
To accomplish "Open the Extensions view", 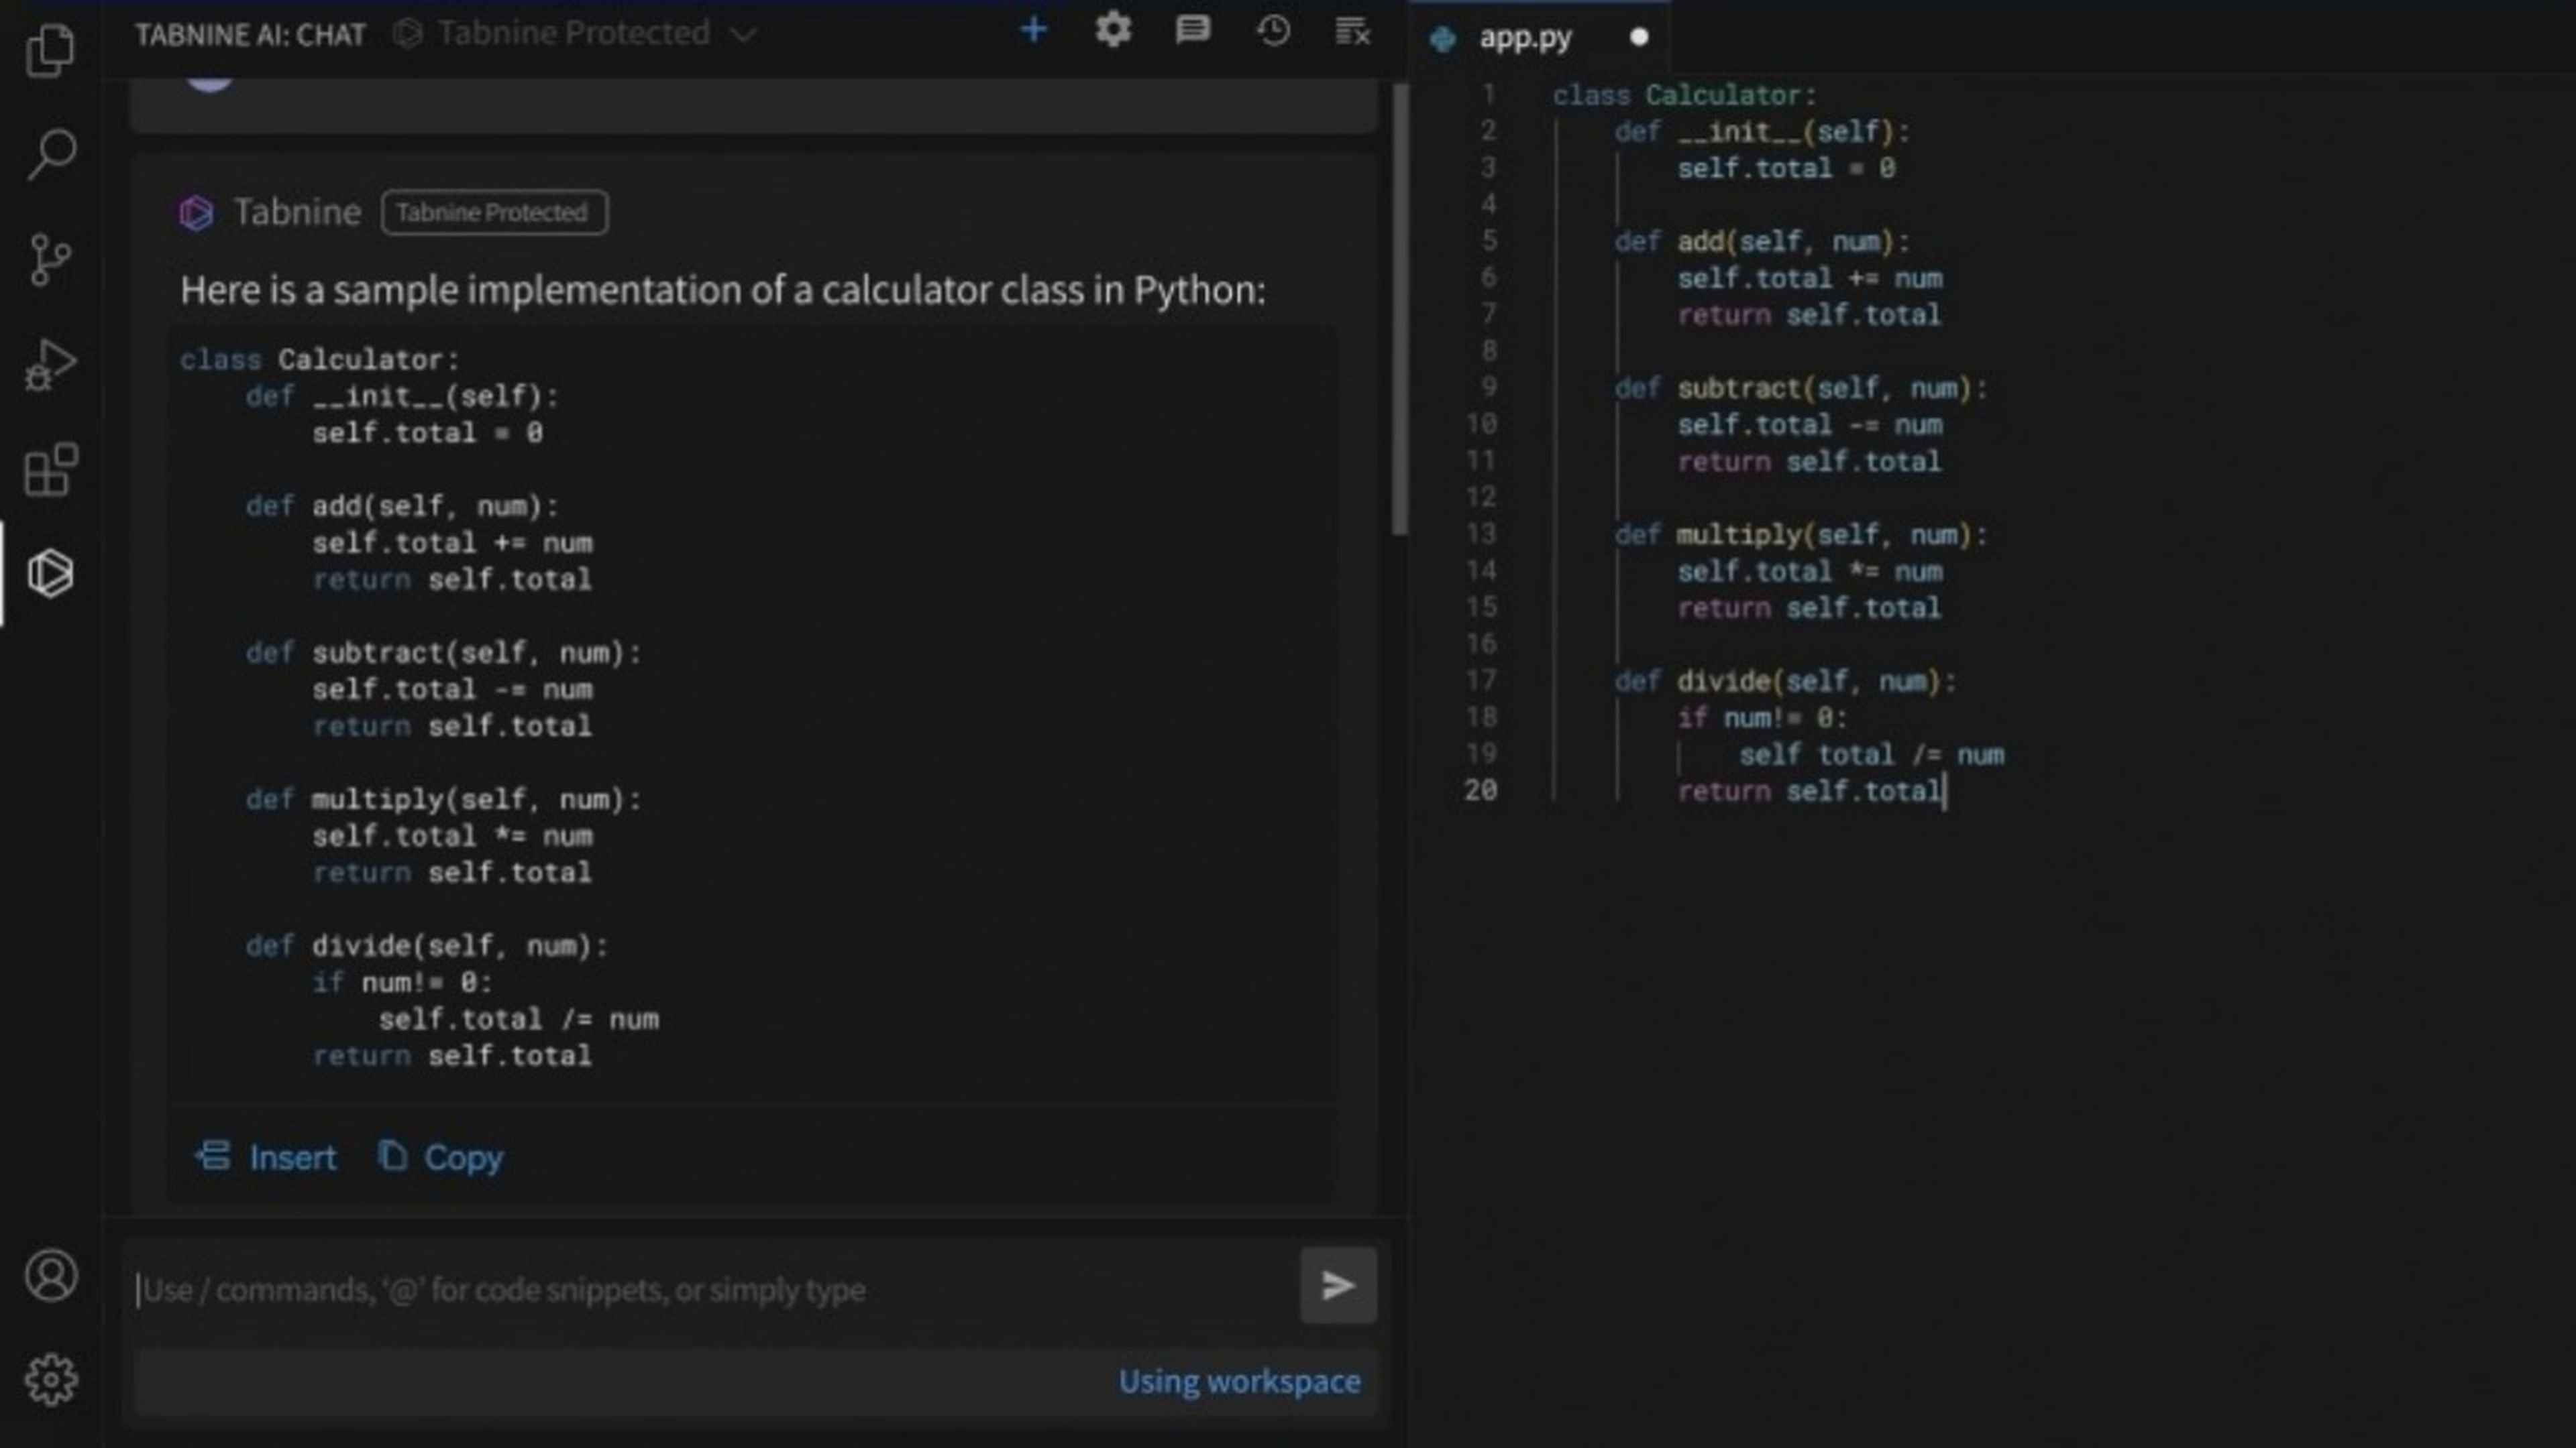I will (x=50, y=470).
